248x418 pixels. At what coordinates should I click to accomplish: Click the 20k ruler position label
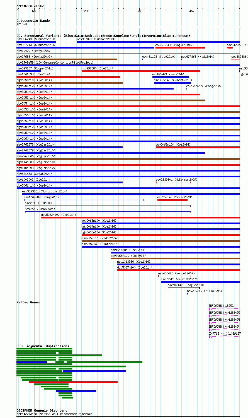(86, 11)
